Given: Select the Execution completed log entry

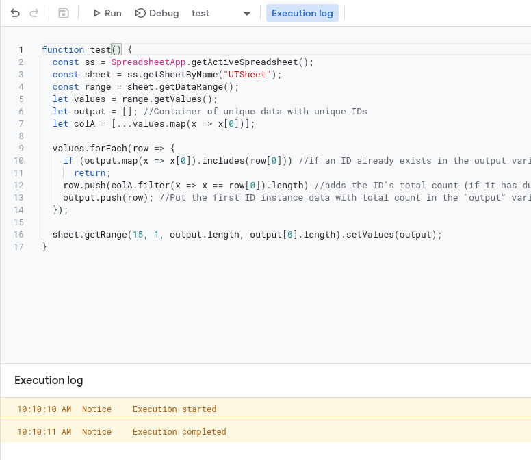Looking at the screenshot, I should (265, 431).
